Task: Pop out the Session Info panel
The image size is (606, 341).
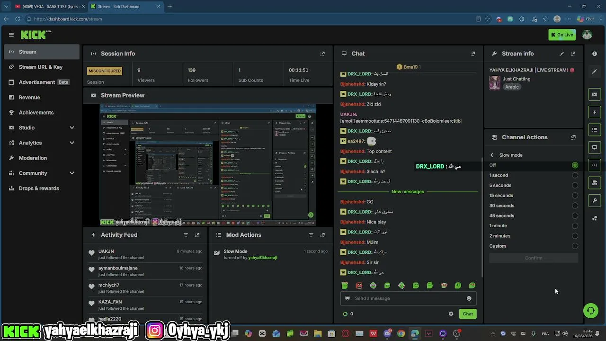Action: click(x=322, y=54)
